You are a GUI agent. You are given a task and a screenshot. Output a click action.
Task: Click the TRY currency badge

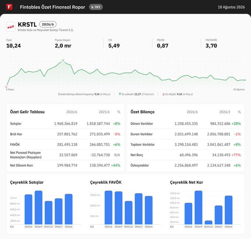coord(96,7)
